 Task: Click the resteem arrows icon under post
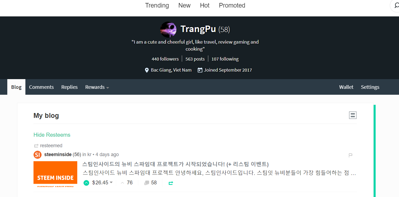point(171,183)
